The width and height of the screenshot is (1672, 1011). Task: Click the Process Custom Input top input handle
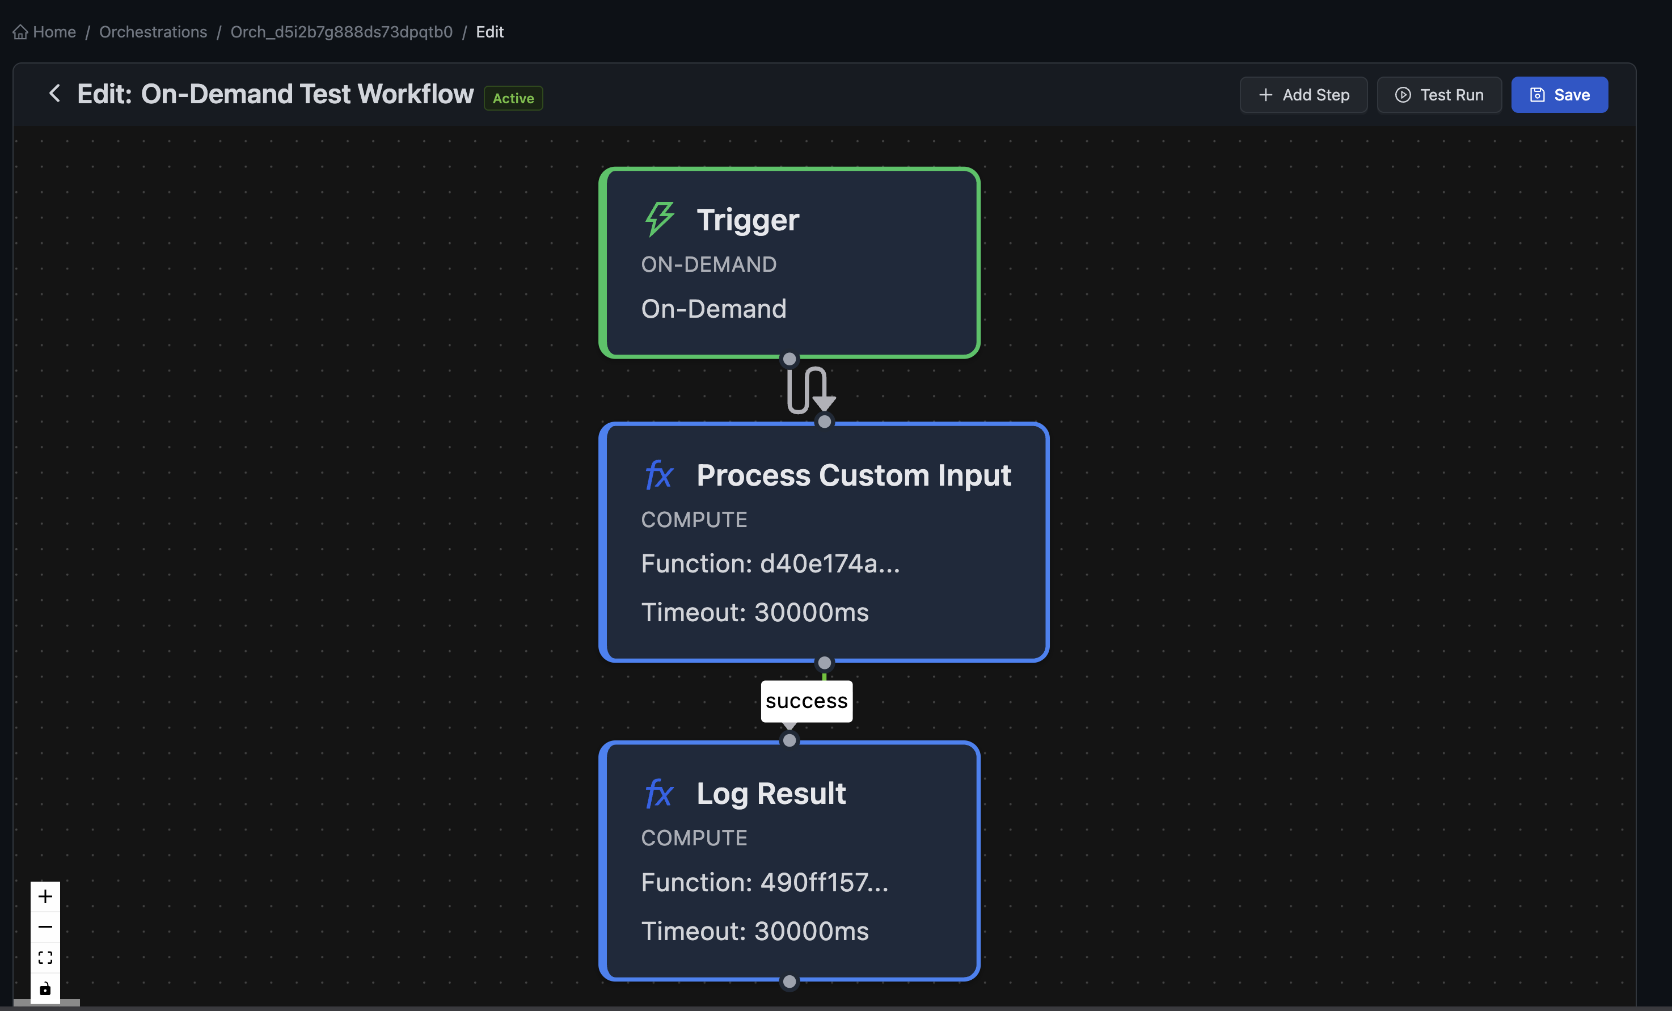[x=824, y=422]
